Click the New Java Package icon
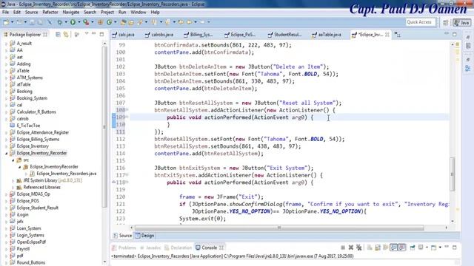Image resolution: width=474 pixels, height=266 pixels. tap(101, 22)
